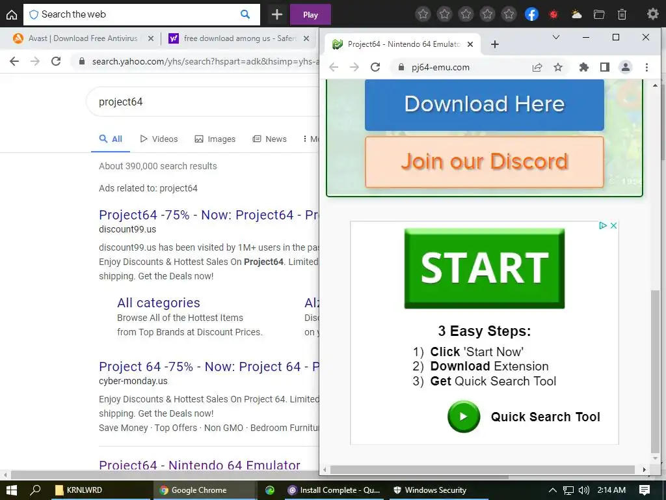Select the Images search filter
Screen dimensions: 666x500
215,139
